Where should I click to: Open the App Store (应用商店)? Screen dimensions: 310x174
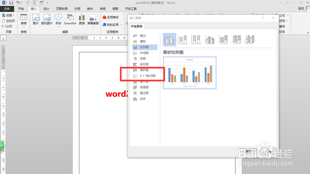tap(111, 17)
